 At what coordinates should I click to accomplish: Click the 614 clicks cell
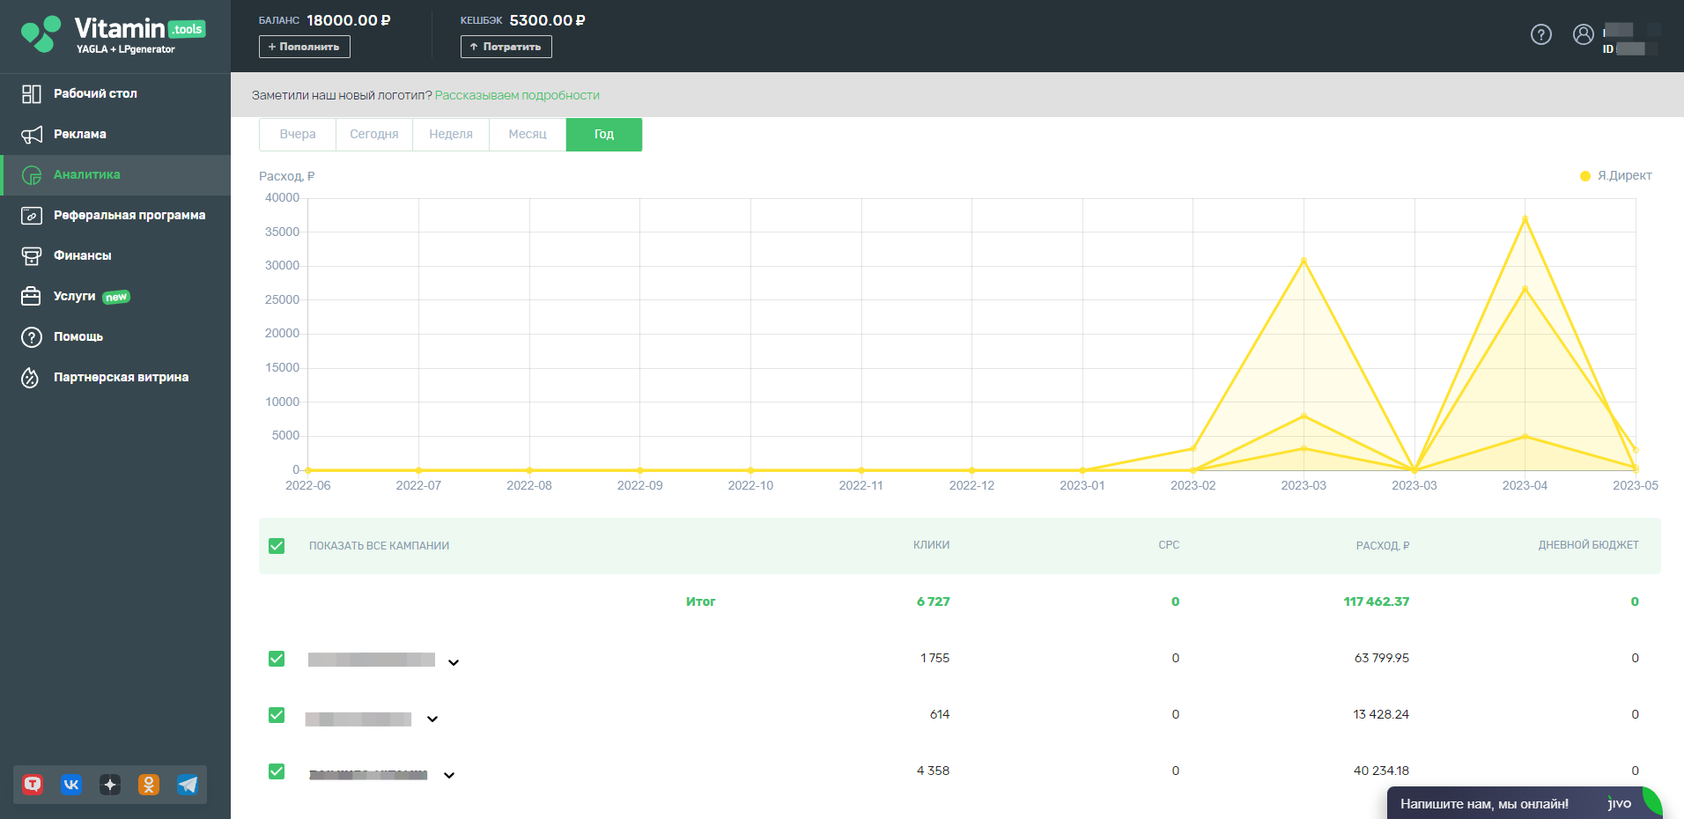(x=940, y=714)
